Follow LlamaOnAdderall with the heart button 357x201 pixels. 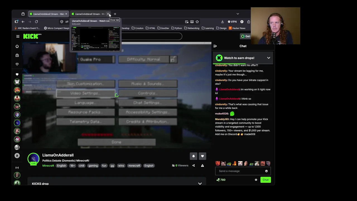pos(202,156)
